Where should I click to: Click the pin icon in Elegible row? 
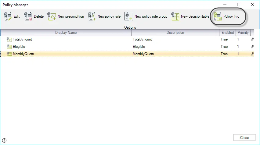coord(252,47)
